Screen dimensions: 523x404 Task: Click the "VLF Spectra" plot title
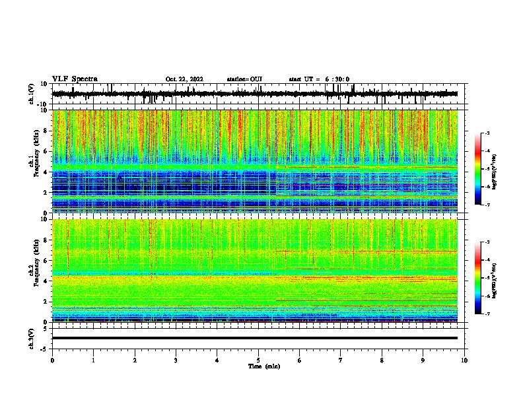[75, 79]
